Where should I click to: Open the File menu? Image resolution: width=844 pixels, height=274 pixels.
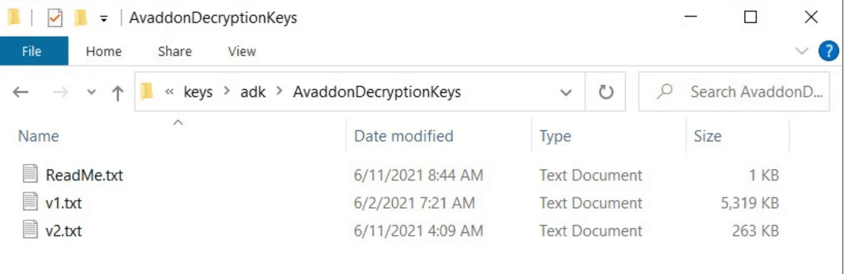point(32,52)
